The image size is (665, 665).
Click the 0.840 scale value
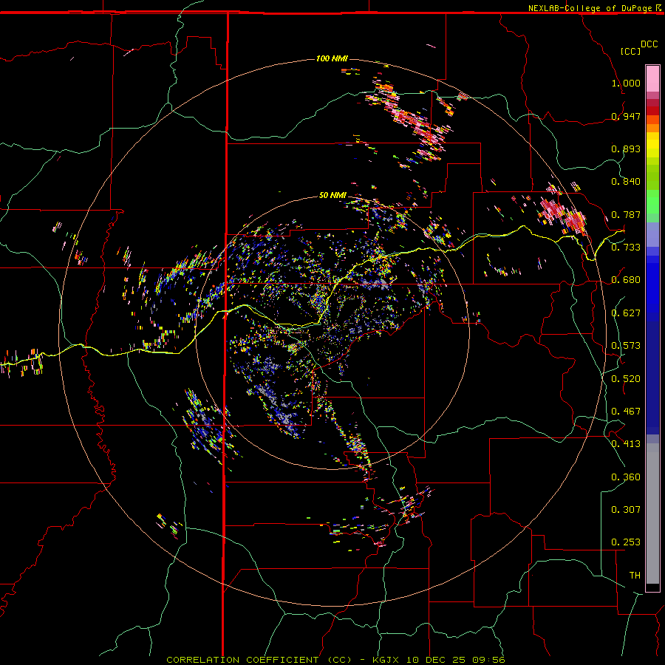(626, 182)
